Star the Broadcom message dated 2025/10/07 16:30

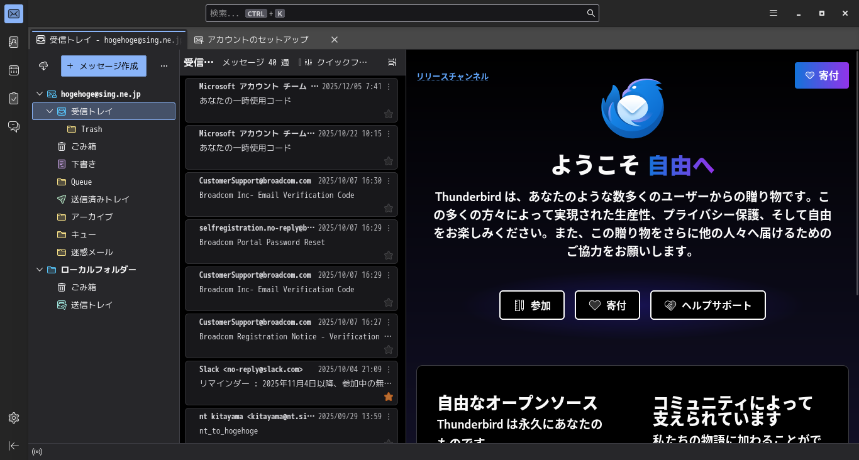coord(389,208)
